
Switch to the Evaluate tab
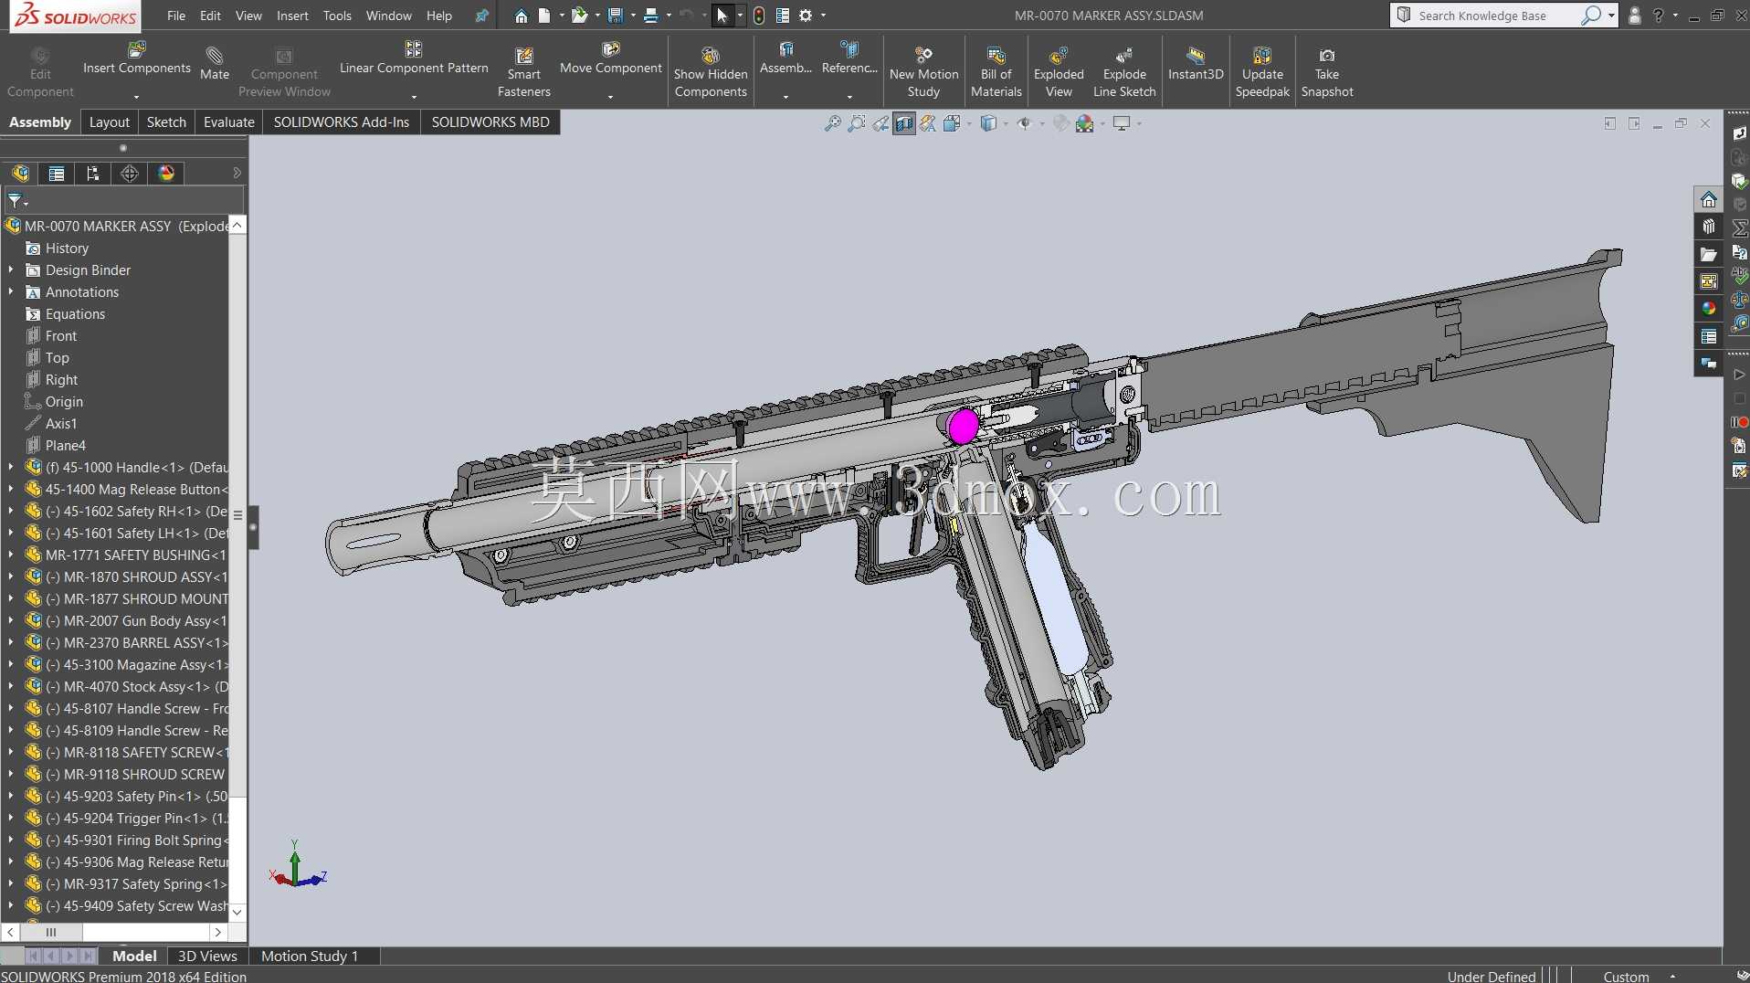click(x=228, y=122)
